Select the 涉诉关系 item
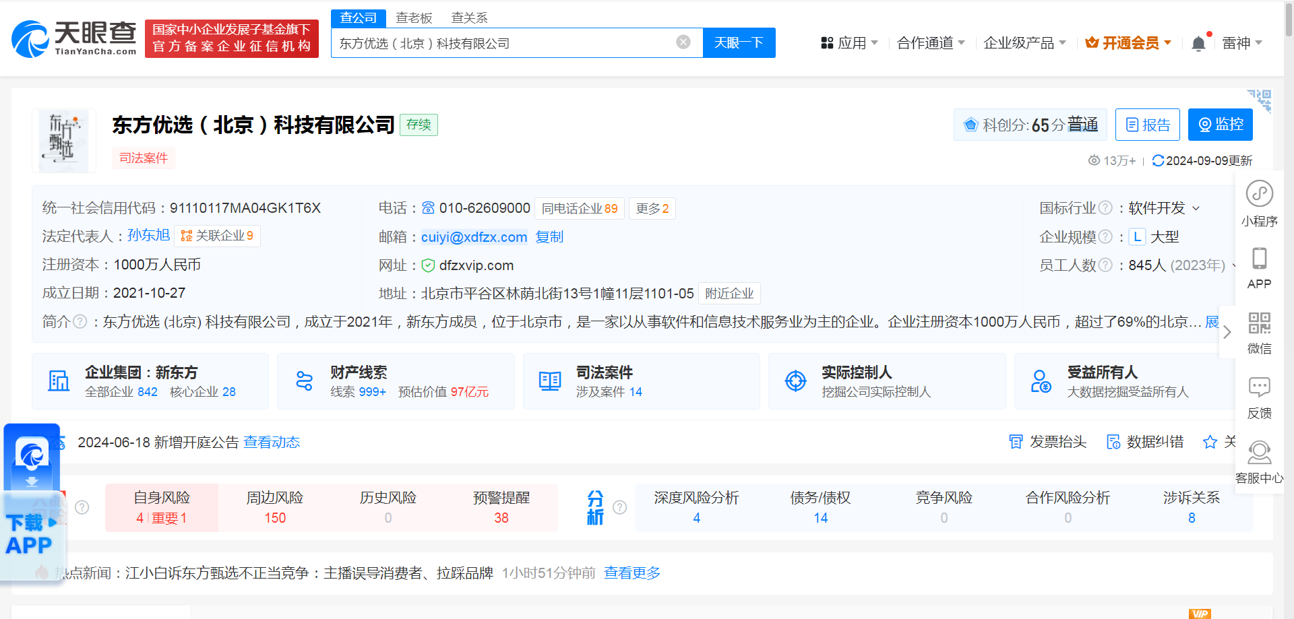The image size is (1294, 619). [x=1192, y=507]
